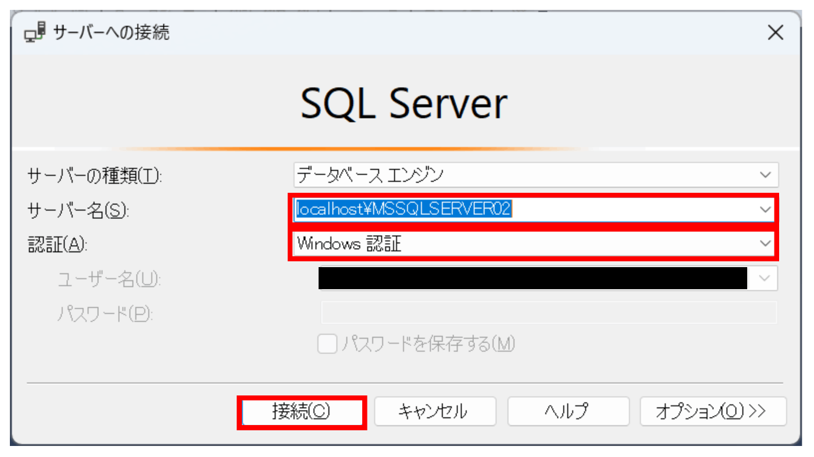
Task: Click the SQL Server heading text
Action: [x=404, y=104]
